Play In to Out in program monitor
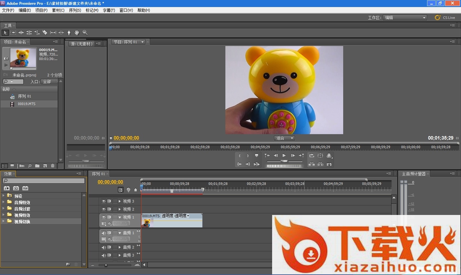 (256, 164)
